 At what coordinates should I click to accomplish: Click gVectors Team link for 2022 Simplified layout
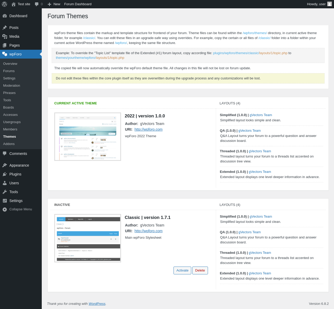coord(261,115)
